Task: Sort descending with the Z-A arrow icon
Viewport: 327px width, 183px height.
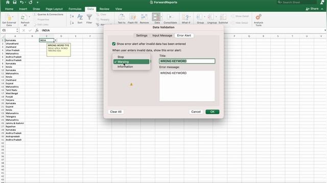Action: coord(72,22)
